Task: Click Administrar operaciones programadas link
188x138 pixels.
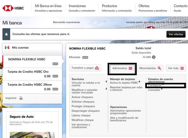Action: point(125,112)
